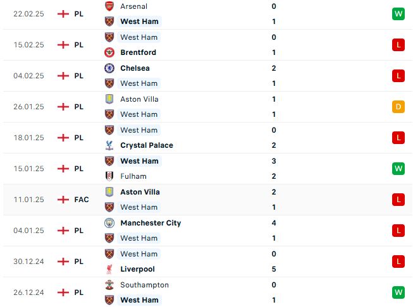Select the Crystal Palace team name
The image size is (413, 307).
point(147,145)
